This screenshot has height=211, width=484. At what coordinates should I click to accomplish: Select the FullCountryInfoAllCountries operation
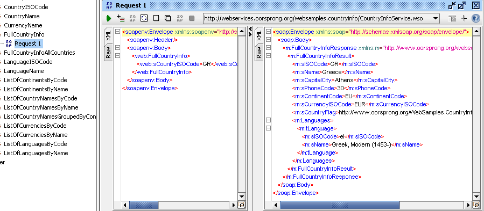[39, 53]
